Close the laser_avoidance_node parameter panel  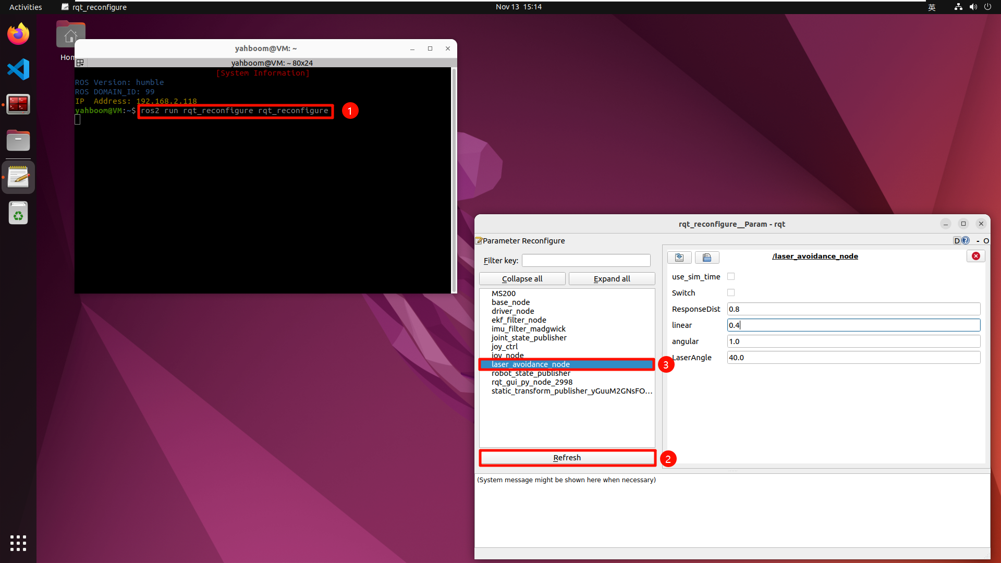click(x=976, y=256)
